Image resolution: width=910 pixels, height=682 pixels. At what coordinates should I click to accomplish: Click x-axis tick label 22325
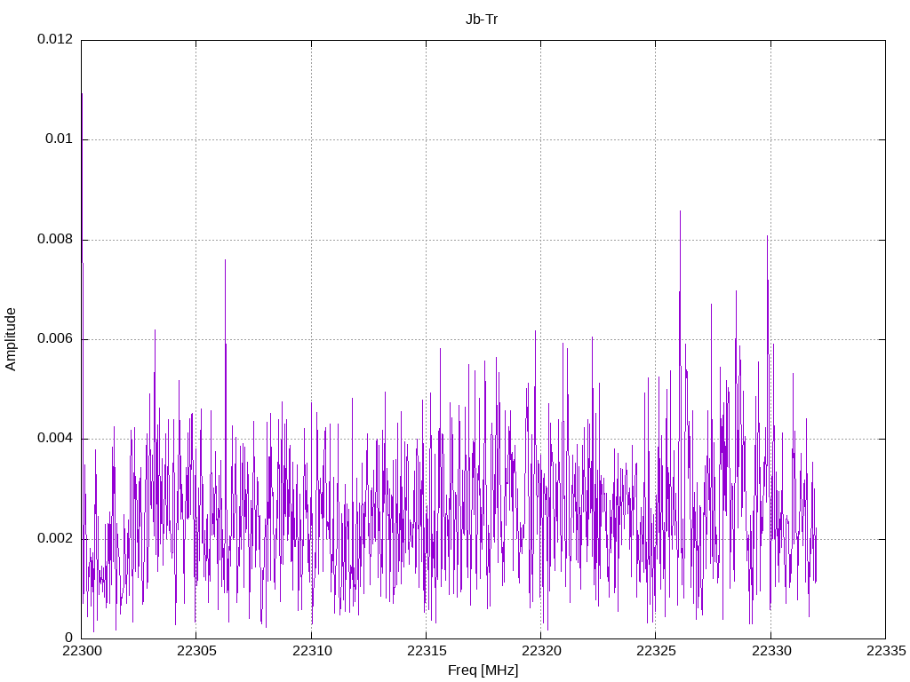pyautogui.click(x=656, y=651)
